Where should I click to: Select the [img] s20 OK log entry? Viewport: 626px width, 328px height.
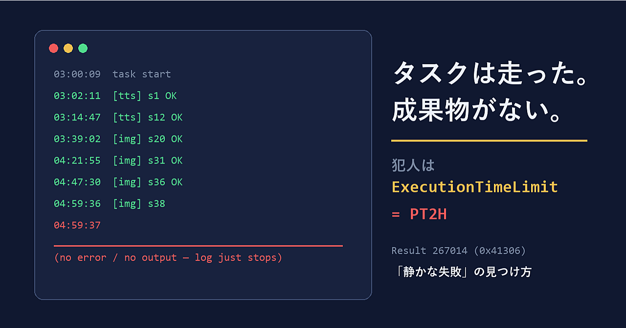point(118,139)
